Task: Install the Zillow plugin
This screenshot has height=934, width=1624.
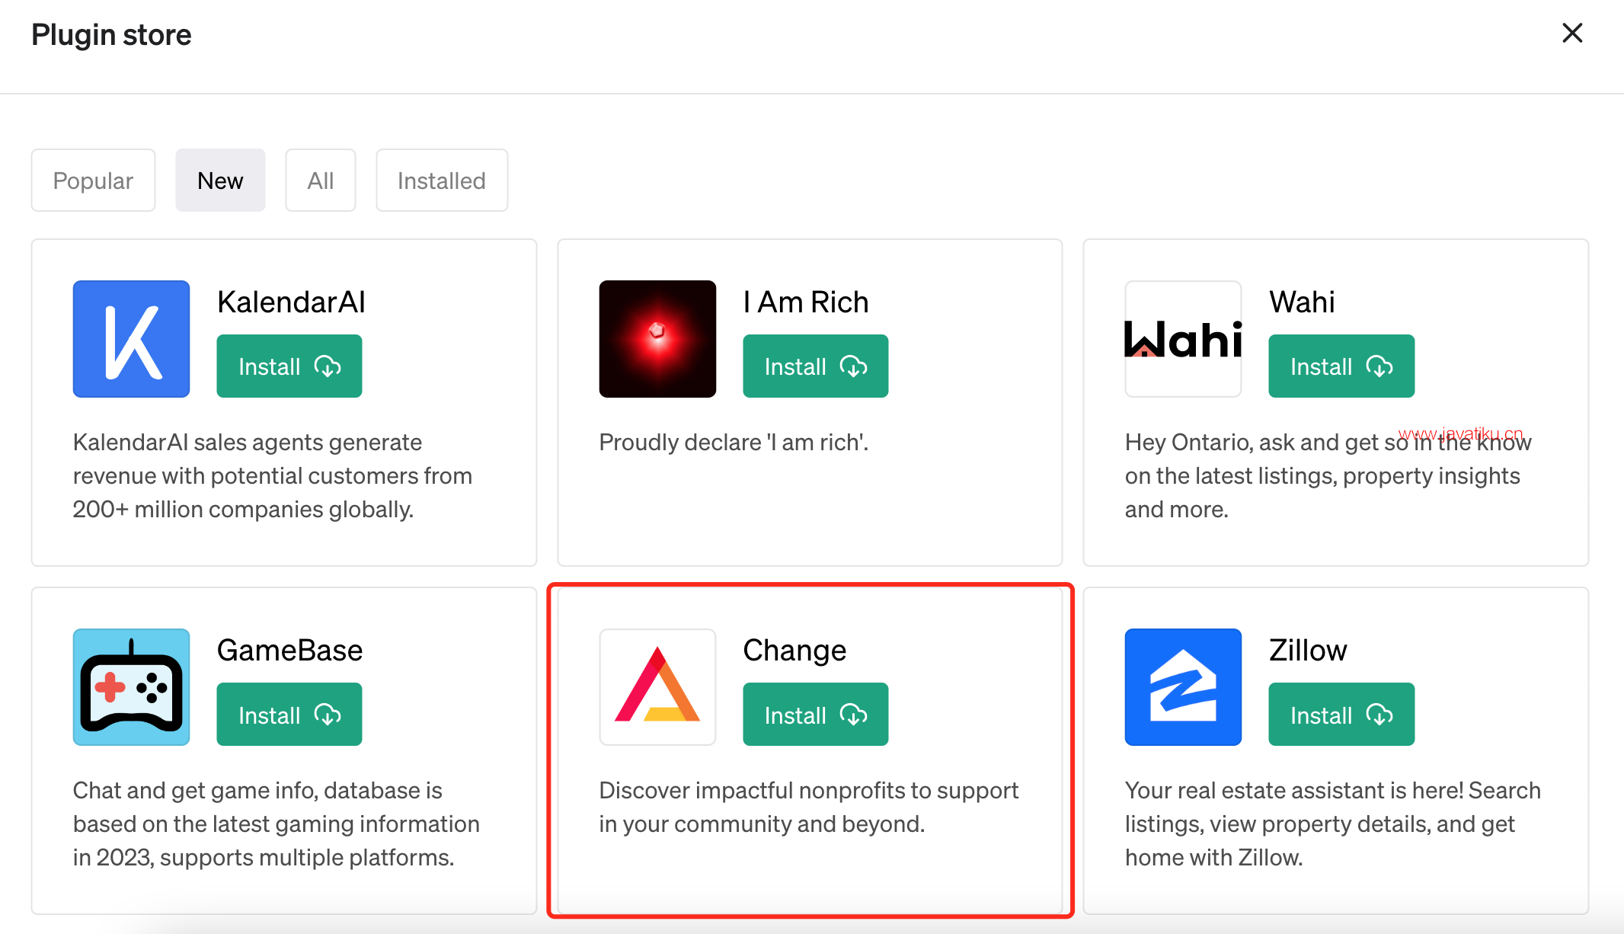Action: click(x=1341, y=714)
